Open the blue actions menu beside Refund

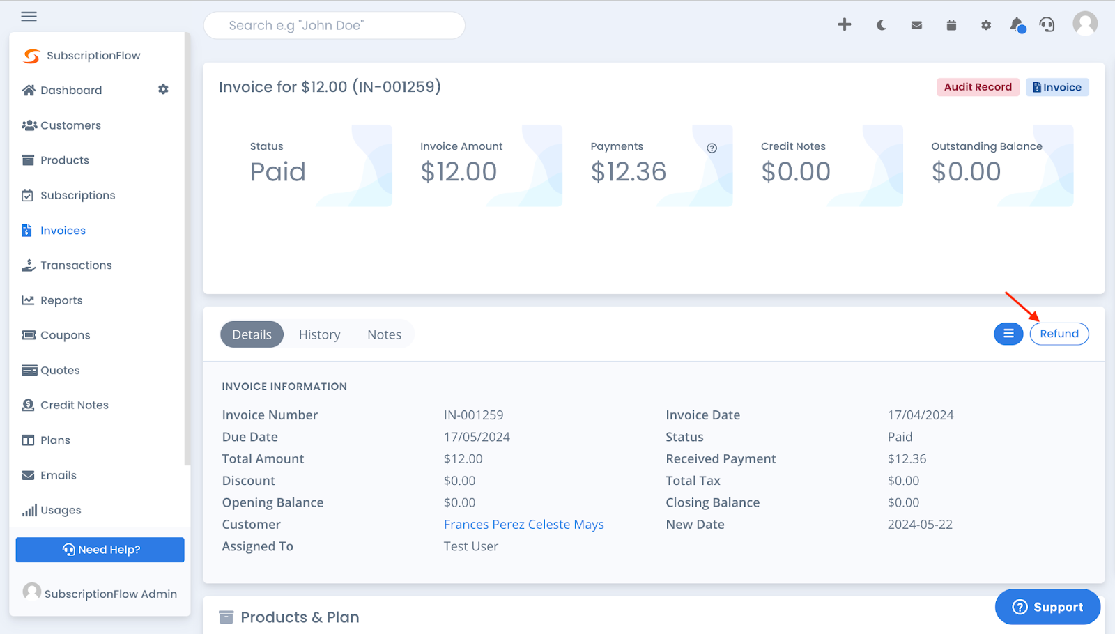point(1008,334)
